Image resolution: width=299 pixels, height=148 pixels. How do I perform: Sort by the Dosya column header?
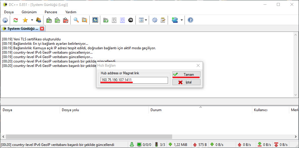click(x=30, y=110)
